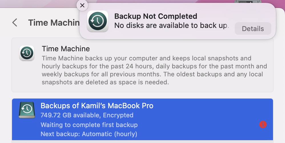Click the backup disk drive icon

coord(27,110)
